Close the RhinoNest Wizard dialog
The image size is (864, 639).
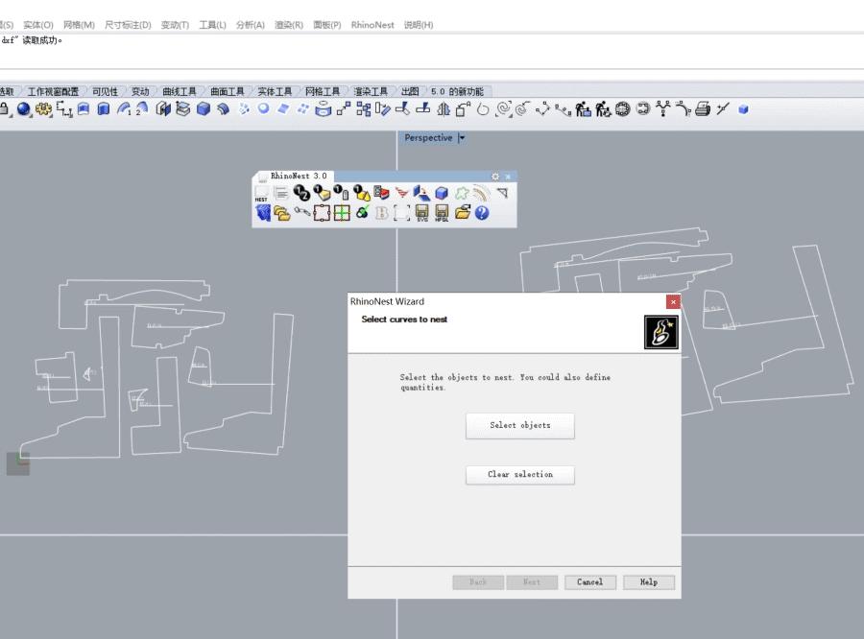point(673,302)
